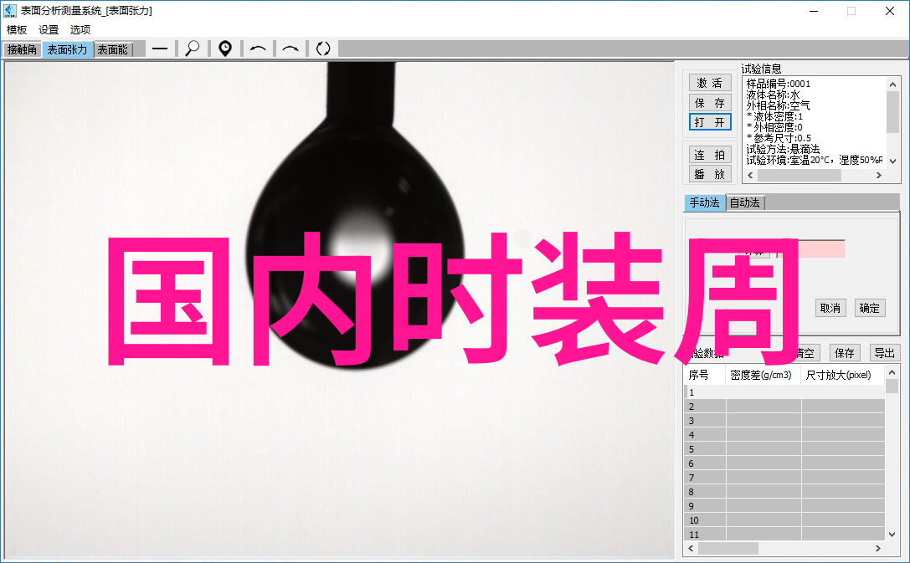Click the 播放 button
The height and width of the screenshot is (563, 910).
click(x=710, y=174)
